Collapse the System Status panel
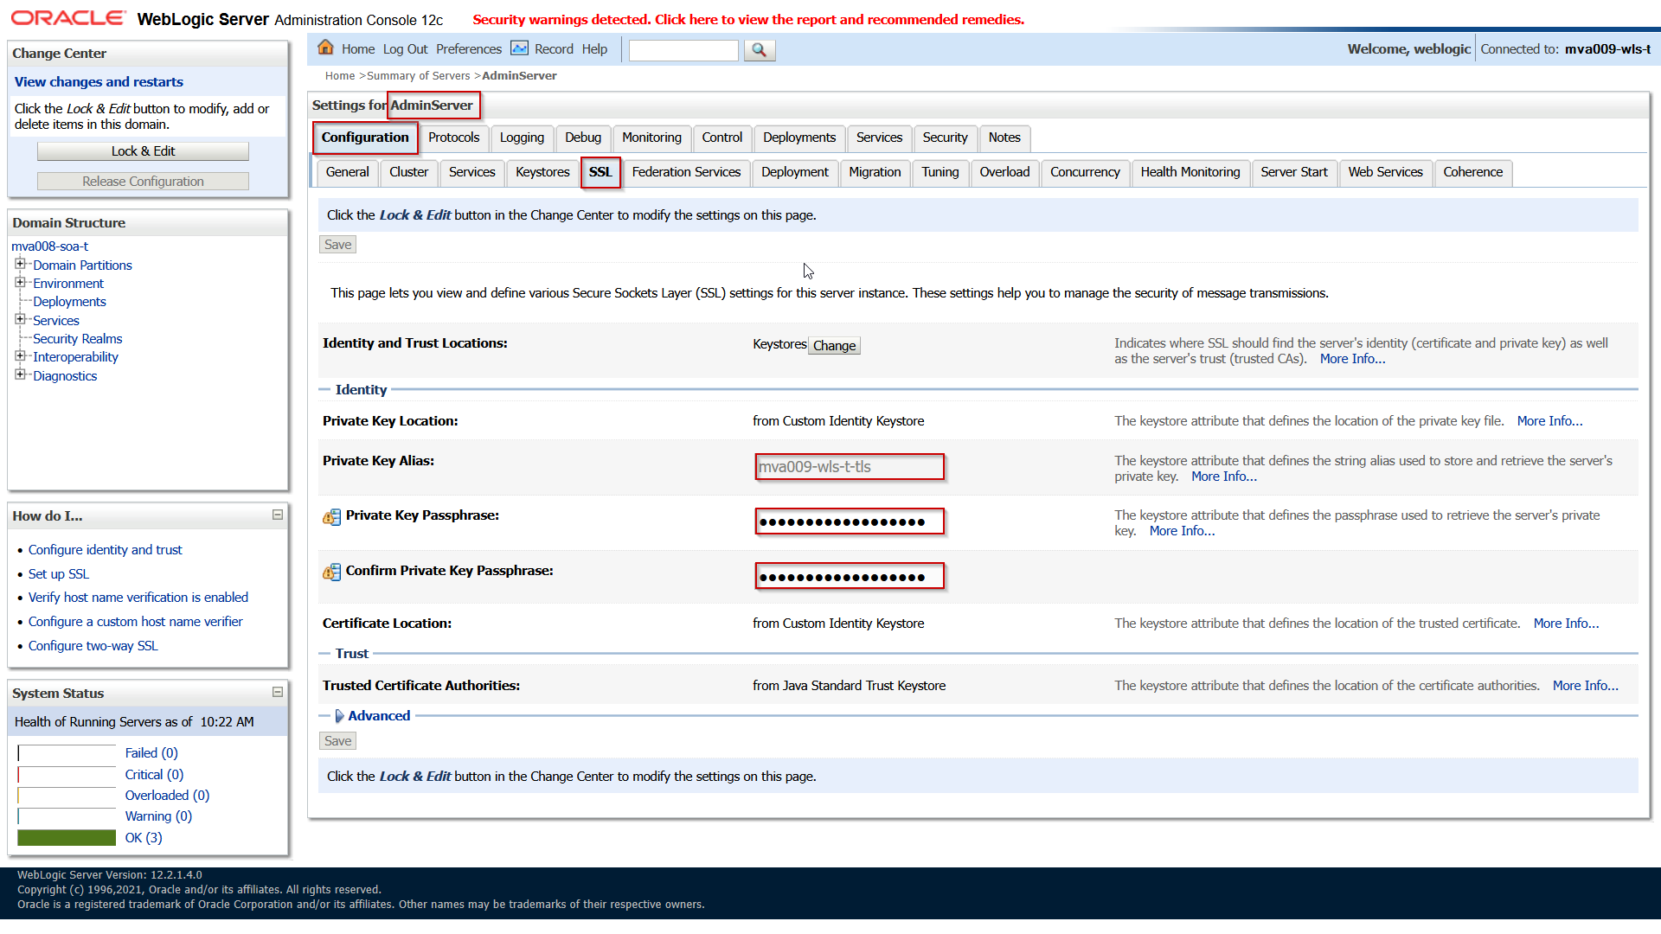 [x=278, y=692]
